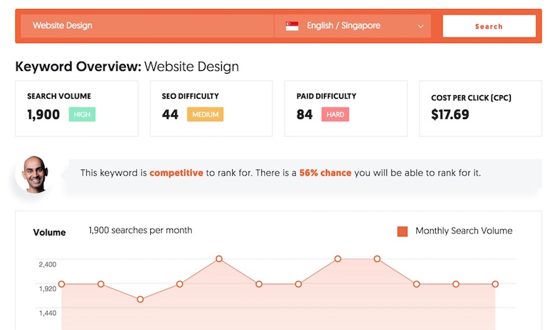Click the Search Volume 1,900 value
This screenshot has height=330, width=556.
coord(44,115)
